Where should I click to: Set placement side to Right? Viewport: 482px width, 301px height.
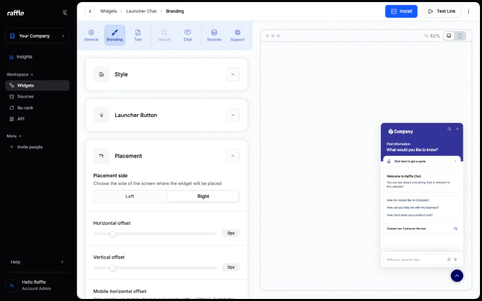[x=203, y=197]
